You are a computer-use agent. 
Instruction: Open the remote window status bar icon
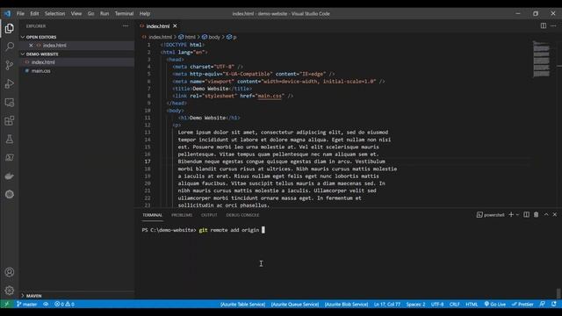click(6, 305)
